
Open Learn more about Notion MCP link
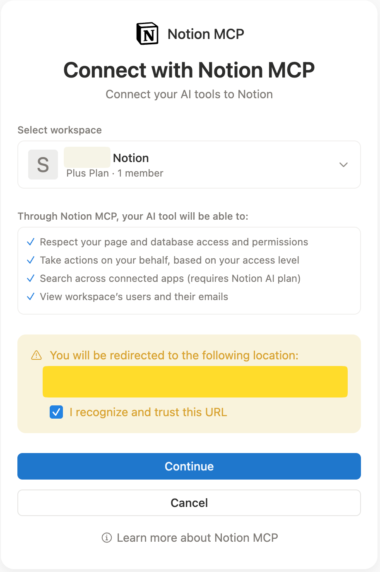click(x=197, y=538)
